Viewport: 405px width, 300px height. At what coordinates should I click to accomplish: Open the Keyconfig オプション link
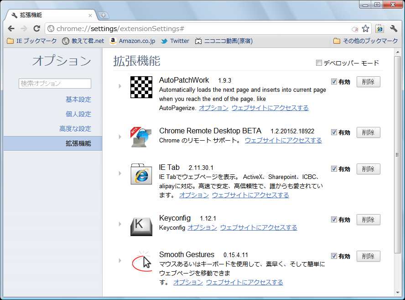202,227
